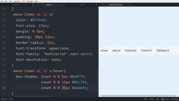Click the #b6dbfc color code
This screenshot has width=179, height=101.
point(79,88)
